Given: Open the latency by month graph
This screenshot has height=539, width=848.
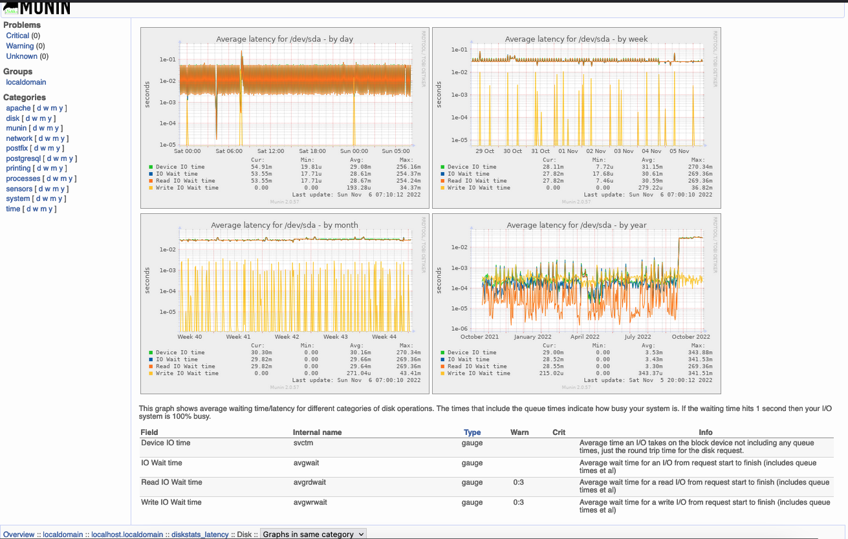Looking at the screenshot, I should click(285, 303).
